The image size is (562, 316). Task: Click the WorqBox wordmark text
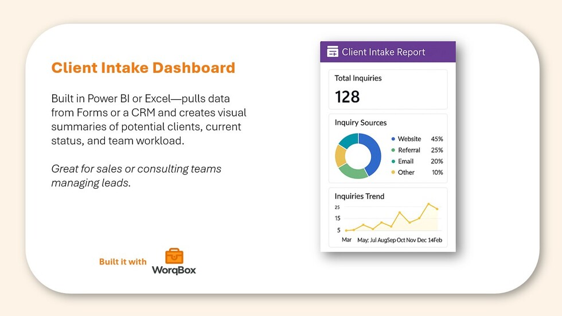tap(174, 270)
